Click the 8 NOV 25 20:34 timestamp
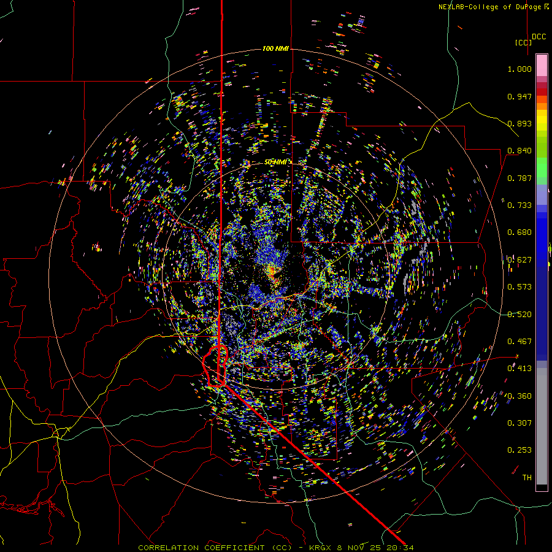552x552 pixels. click(x=375, y=548)
